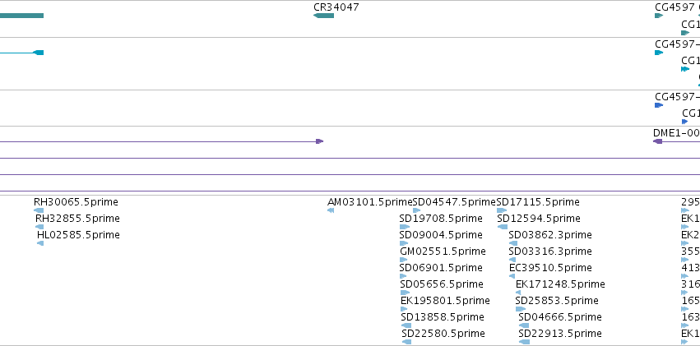Click the SD22580.5prime EST glyph
The image size is (700, 346).
[406, 342]
